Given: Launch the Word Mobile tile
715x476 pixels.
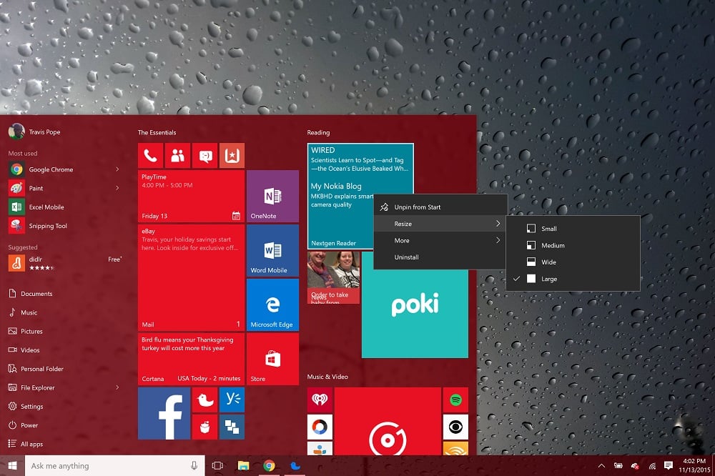Looking at the screenshot, I should (272, 250).
